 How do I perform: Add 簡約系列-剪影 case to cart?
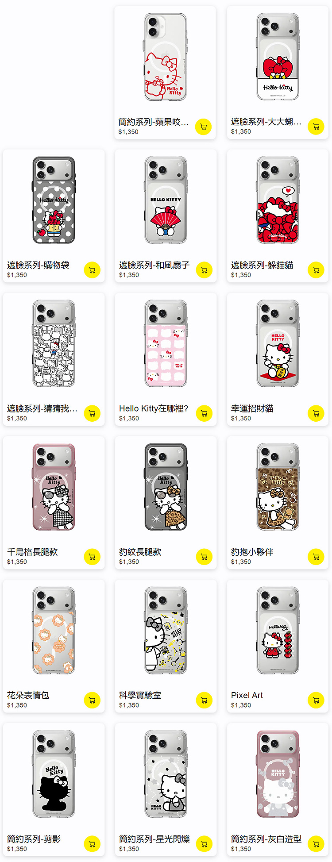(92, 844)
